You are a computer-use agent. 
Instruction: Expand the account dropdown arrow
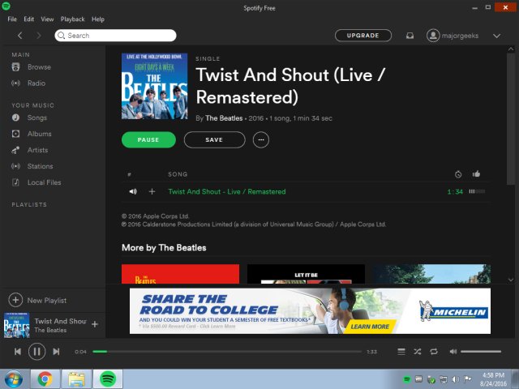pyautogui.click(x=496, y=36)
